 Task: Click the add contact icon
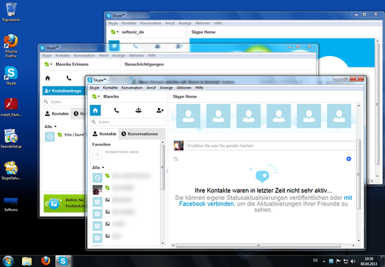click(160, 110)
